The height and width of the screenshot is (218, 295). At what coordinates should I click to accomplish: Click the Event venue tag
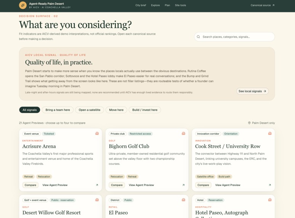[31, 134]
